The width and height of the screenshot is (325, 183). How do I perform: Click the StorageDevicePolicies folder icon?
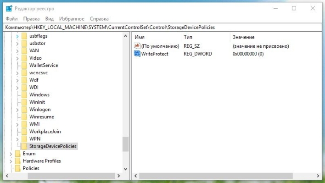[24, 146]
